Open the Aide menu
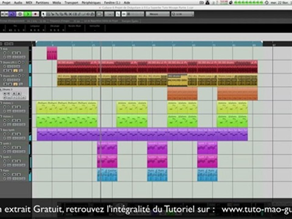The height and width of the screenshot is (219, 292). tap(127, 3)
